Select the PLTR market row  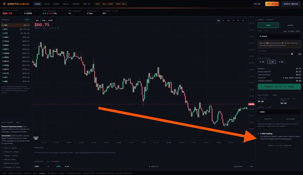click(x=16, y=73)
